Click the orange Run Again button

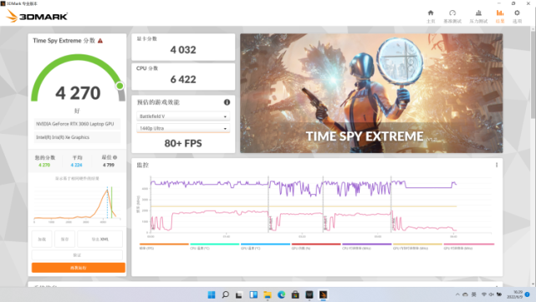79,268
